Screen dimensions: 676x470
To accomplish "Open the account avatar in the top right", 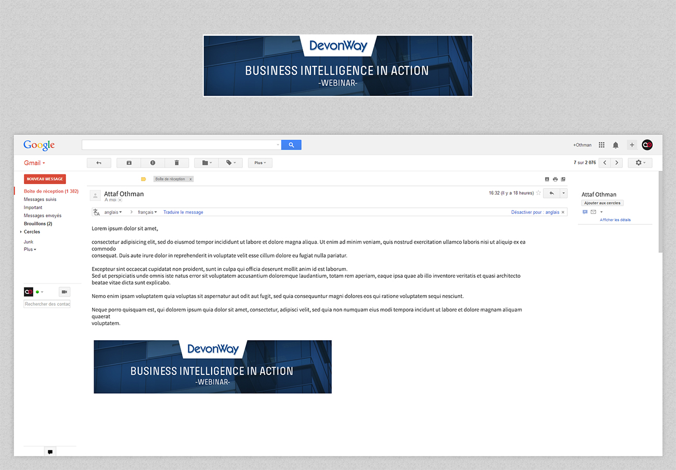I will pos(647,145).
